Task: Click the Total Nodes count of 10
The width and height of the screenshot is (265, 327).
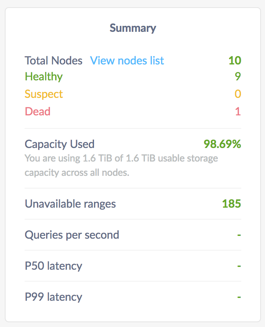Action: 236,60
